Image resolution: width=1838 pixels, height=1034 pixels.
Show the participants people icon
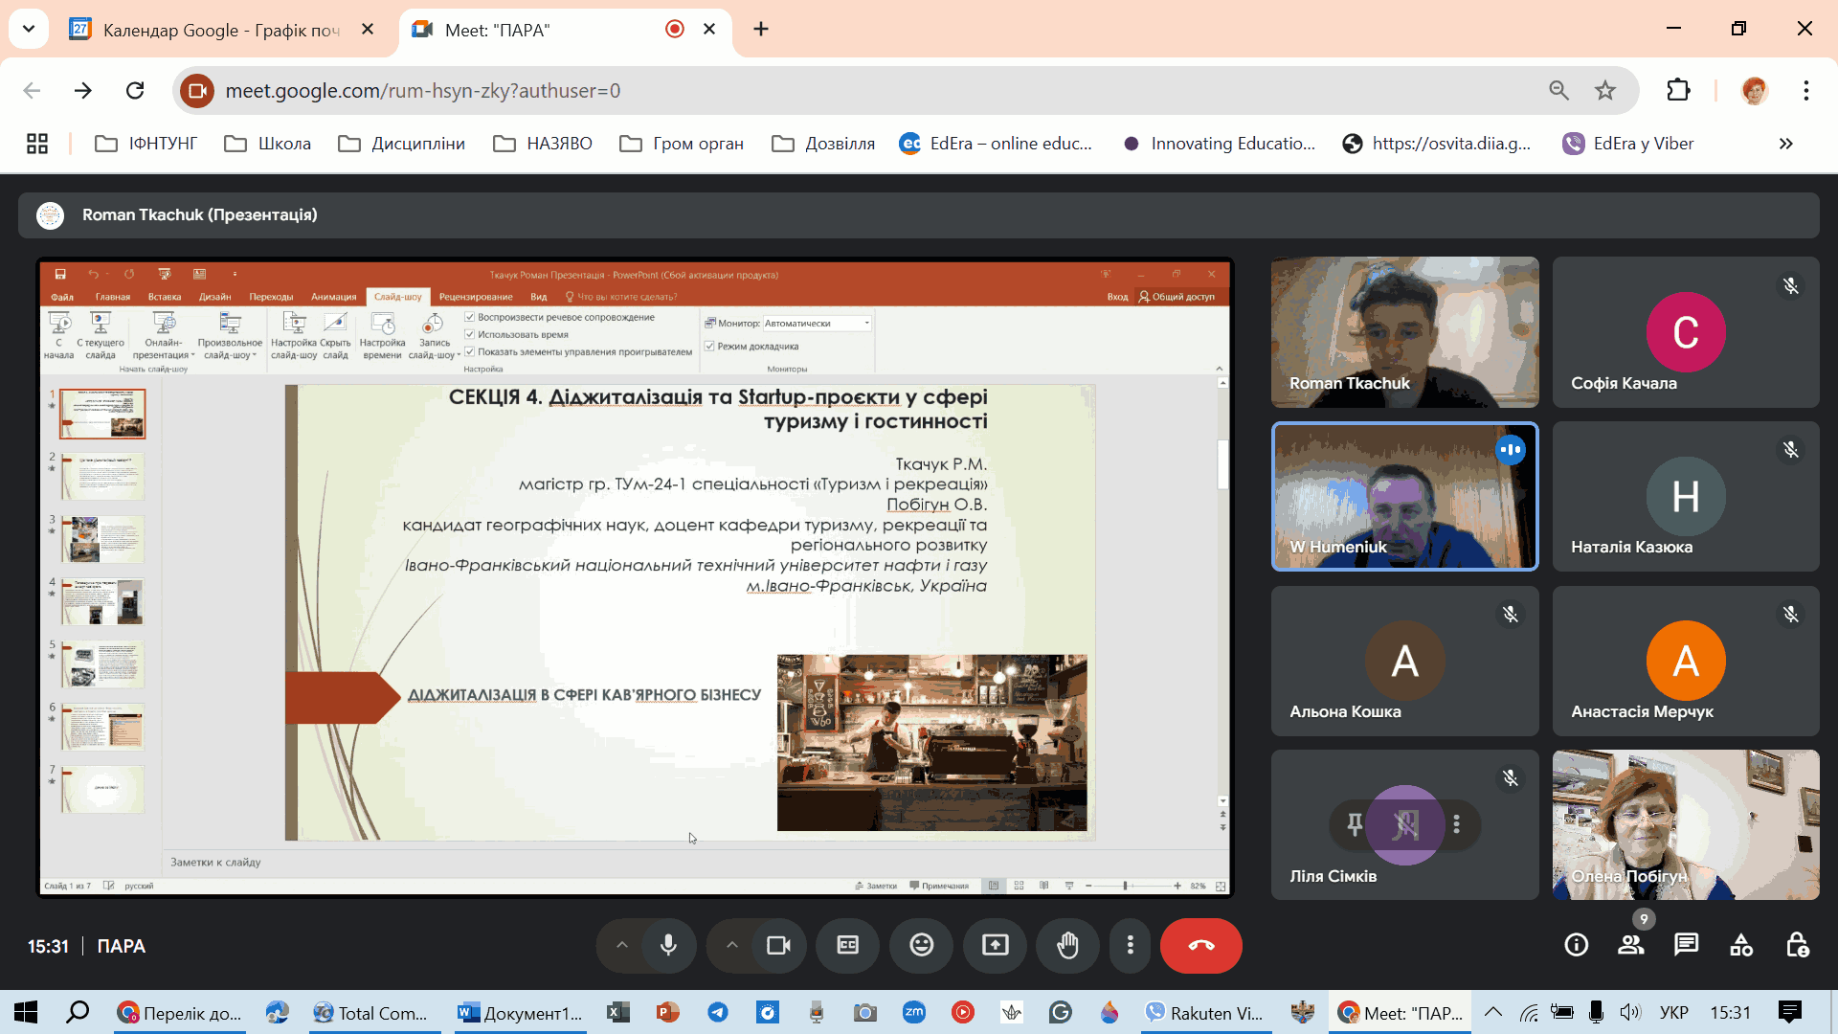coord(1630,946)
